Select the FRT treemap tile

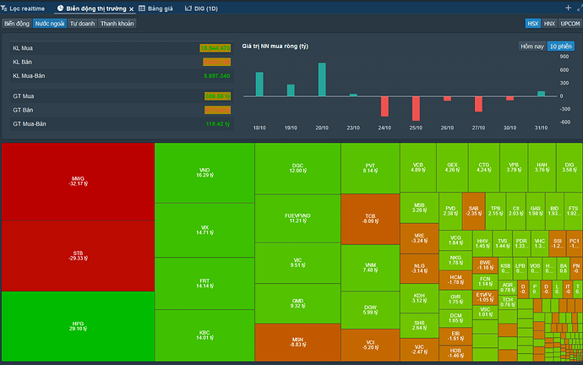pos(204,283)
